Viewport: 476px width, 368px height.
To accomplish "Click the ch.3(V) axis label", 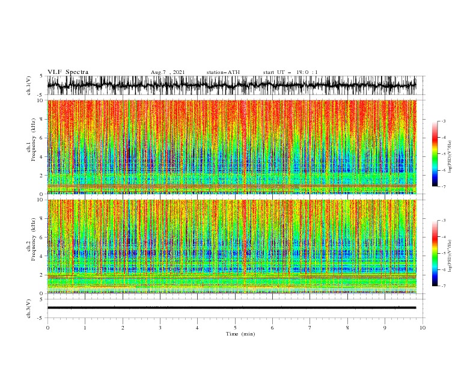I will (x=29, y=308).
